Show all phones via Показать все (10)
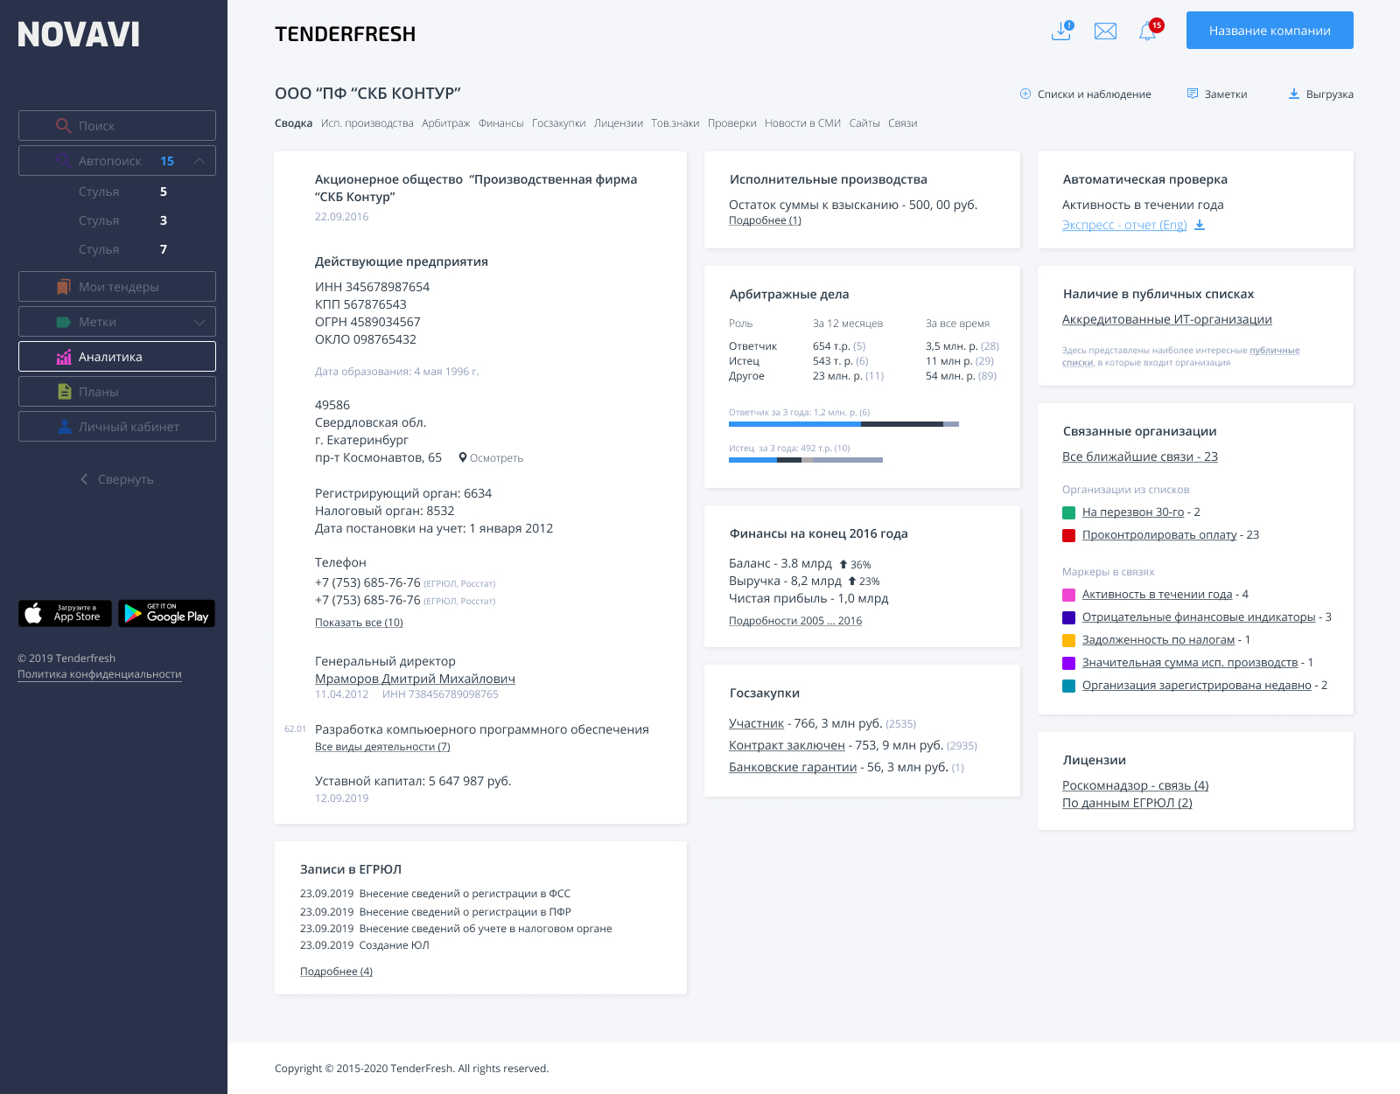Screen dimensions: 1400x1094 click(359, 623)
